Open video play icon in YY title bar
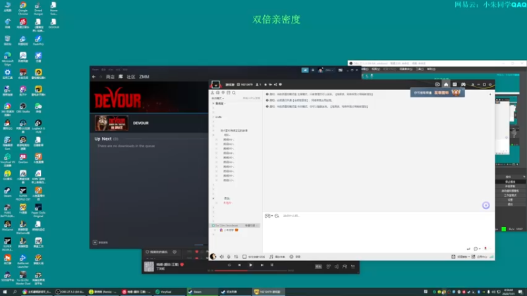The height and width of the screenshot is (296, 527). 437,85
